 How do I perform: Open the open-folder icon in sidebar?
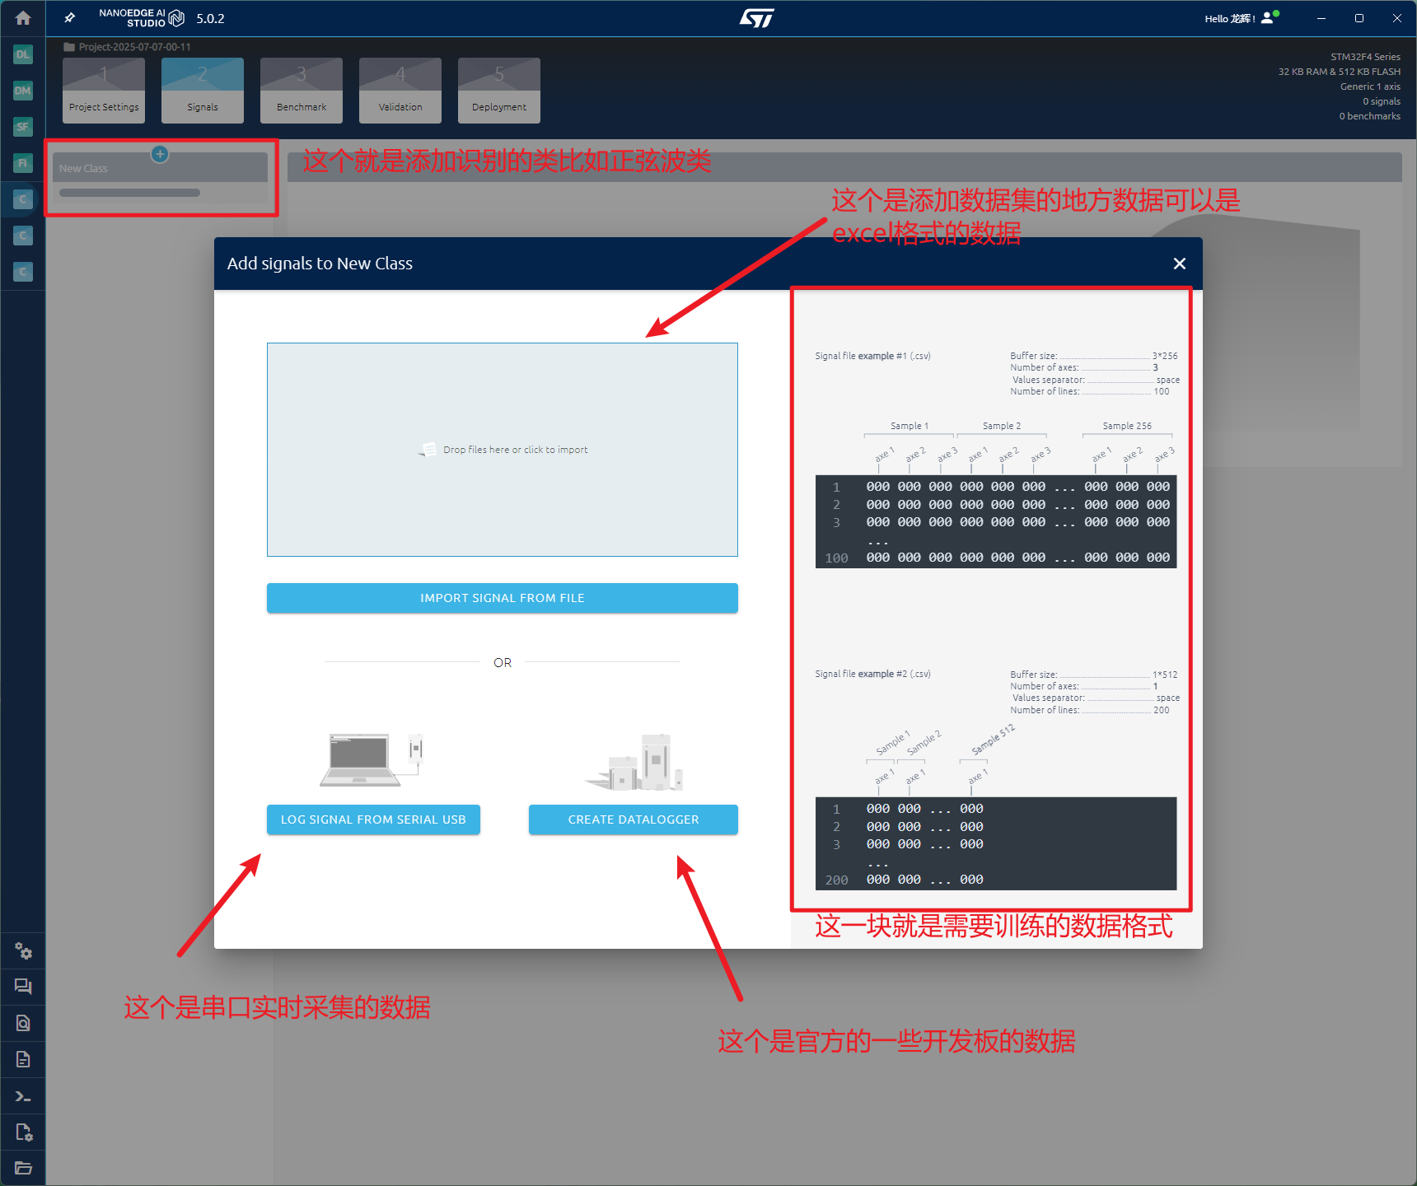coord(23,1168)
